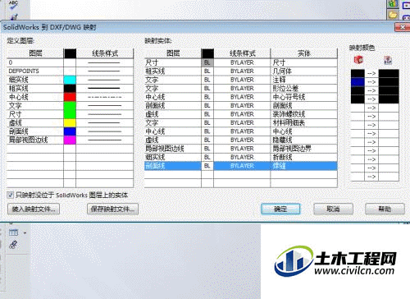Click the red SolidWorks cube color-map icon

(358, 60)
